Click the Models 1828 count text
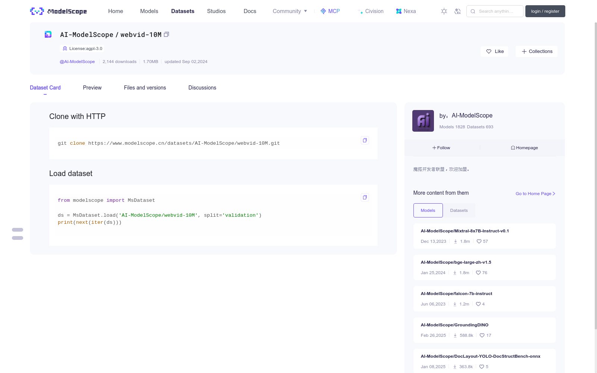 [x=452, y=127]
